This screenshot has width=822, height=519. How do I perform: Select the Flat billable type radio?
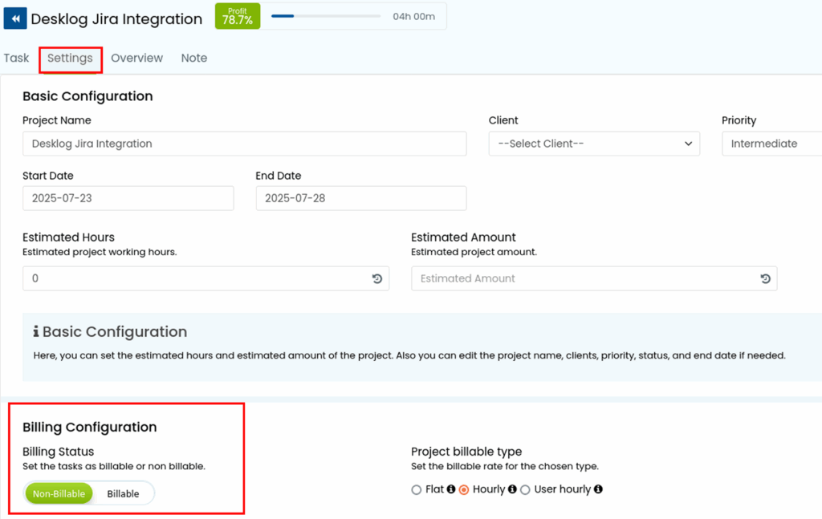click(x=416, y=489)
